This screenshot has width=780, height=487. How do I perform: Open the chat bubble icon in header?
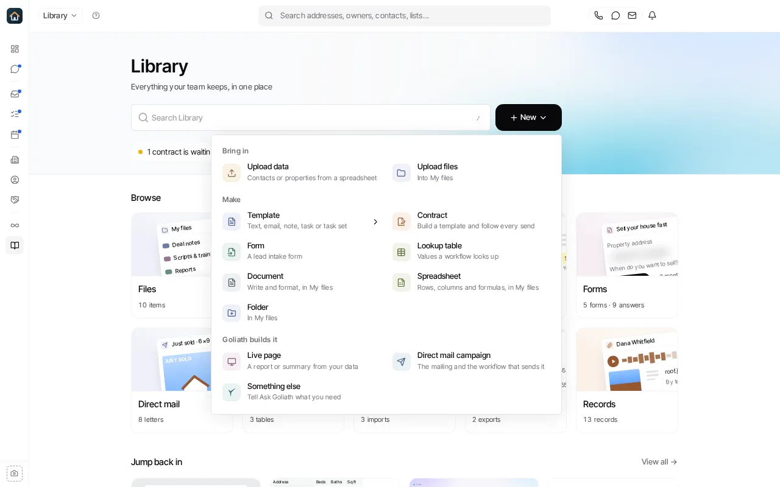coord(615,15)
